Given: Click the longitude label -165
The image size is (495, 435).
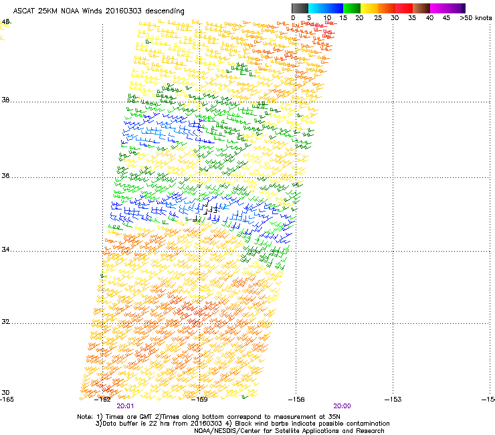Looking at the screenshot, I should coord(7,400).
